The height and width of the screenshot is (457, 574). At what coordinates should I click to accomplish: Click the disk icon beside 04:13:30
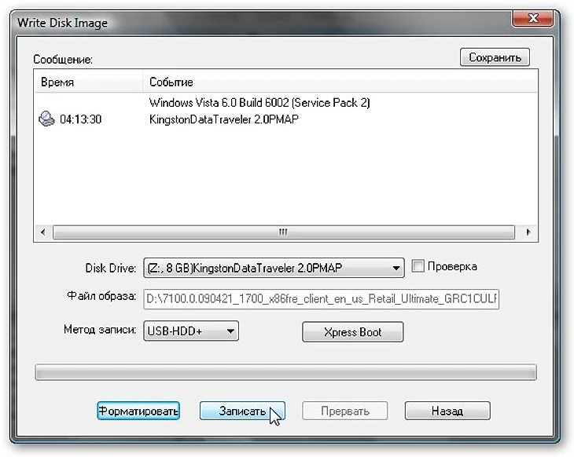(46, 119)
